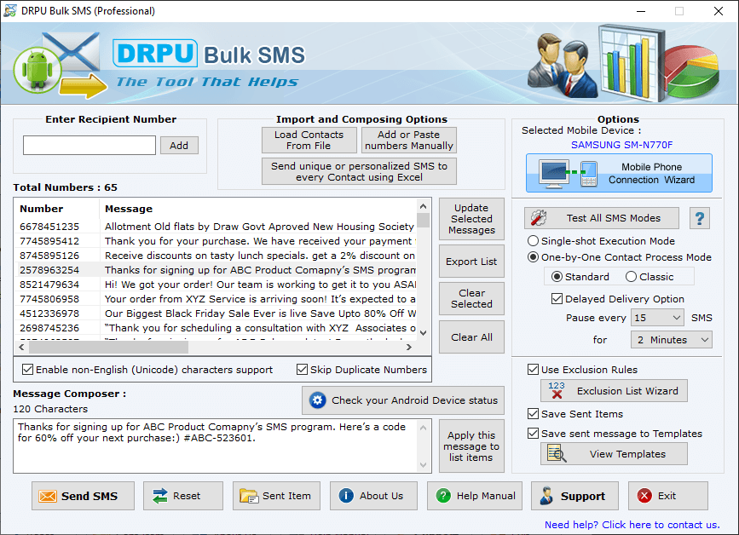Image resolution: width=739 pixels, height=535 pixels.
Task: Toggle Use Exclusion Rules checkbox
Action: (x=533, y=369)
